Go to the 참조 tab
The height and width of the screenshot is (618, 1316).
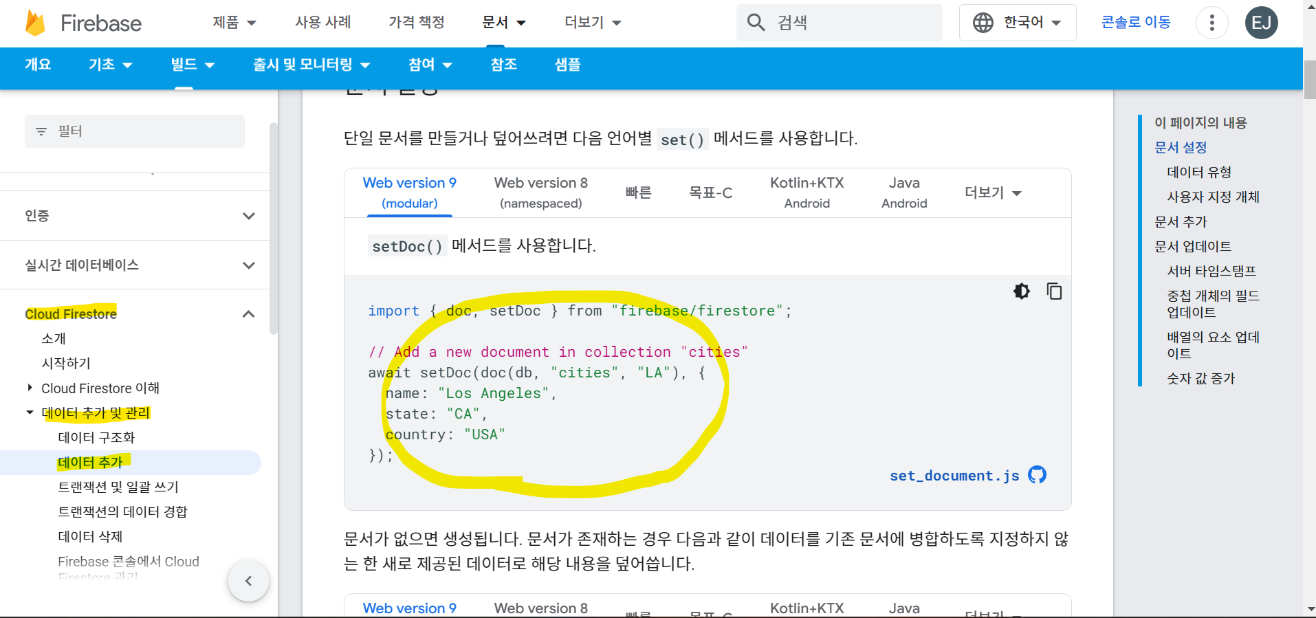point(504,65)
